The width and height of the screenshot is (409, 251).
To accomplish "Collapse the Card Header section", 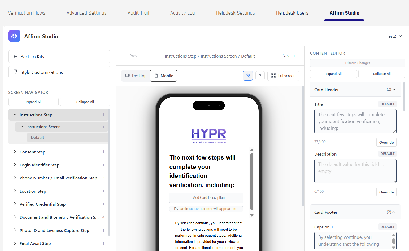I will coord(394,90).
